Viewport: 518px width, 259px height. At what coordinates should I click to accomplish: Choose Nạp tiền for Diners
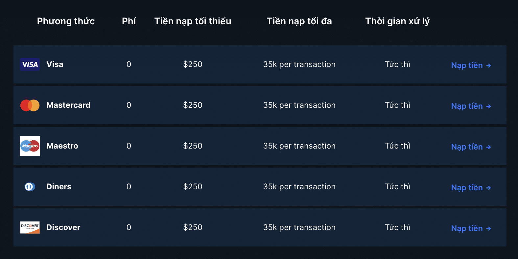pos(467,188)
